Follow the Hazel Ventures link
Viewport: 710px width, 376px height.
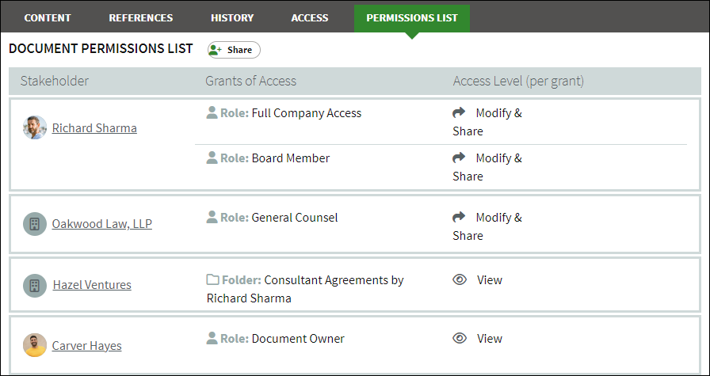[92, 285]
